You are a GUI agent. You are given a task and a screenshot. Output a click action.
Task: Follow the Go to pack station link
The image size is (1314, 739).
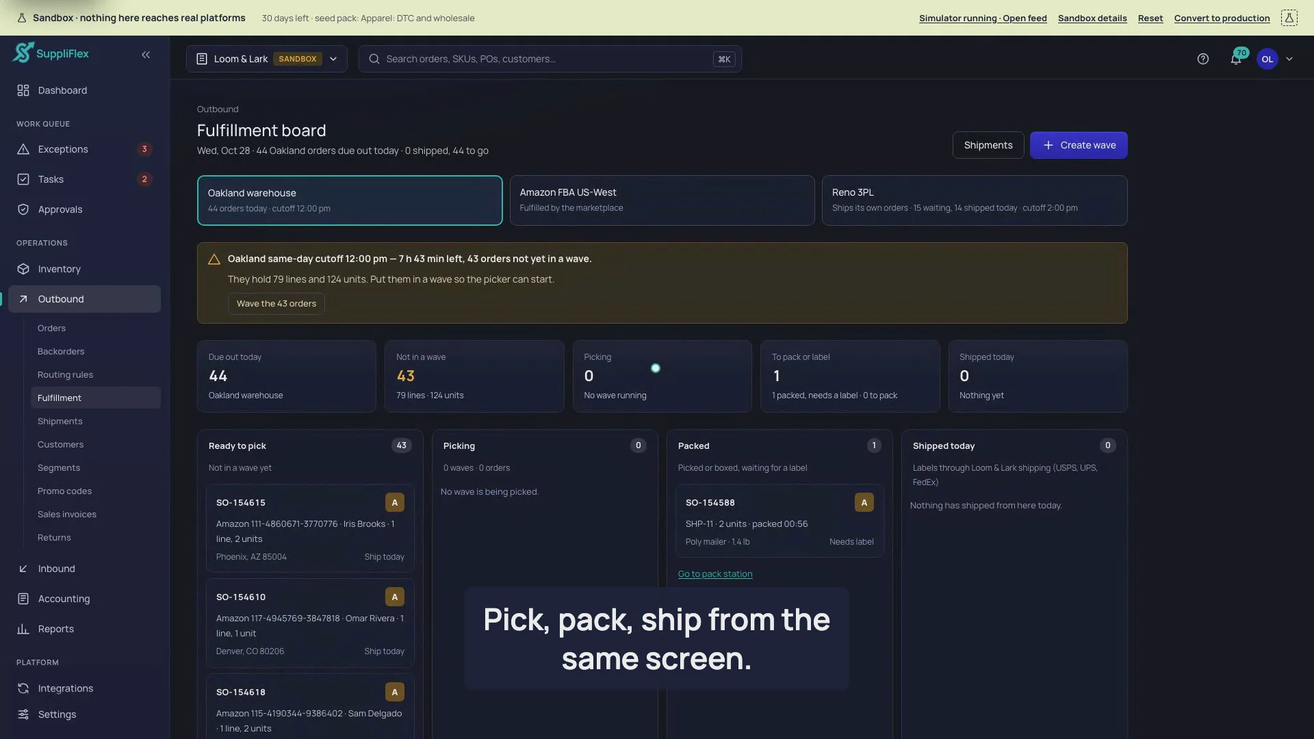715,574
